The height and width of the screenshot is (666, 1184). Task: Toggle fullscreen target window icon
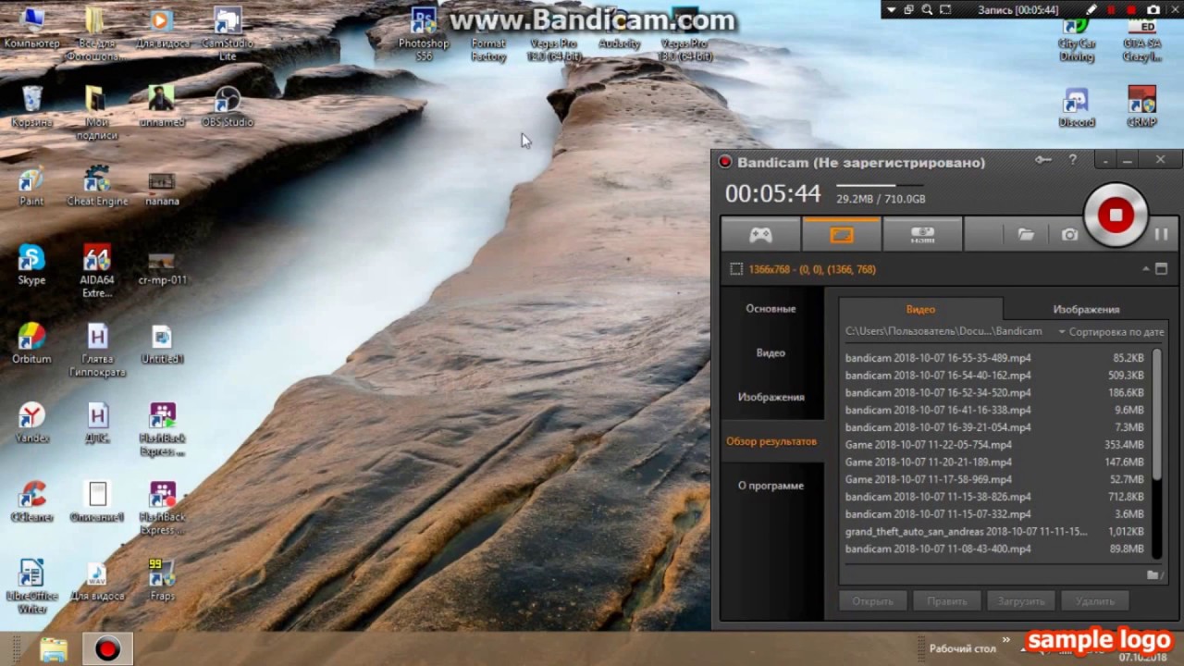pyautogui.click(x=1162, y=269)
